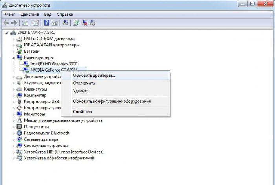Viewport: 275px width, 185px height.
Task: Click the Контроллеры USB plug icon
Action: [x=19, y=102]
